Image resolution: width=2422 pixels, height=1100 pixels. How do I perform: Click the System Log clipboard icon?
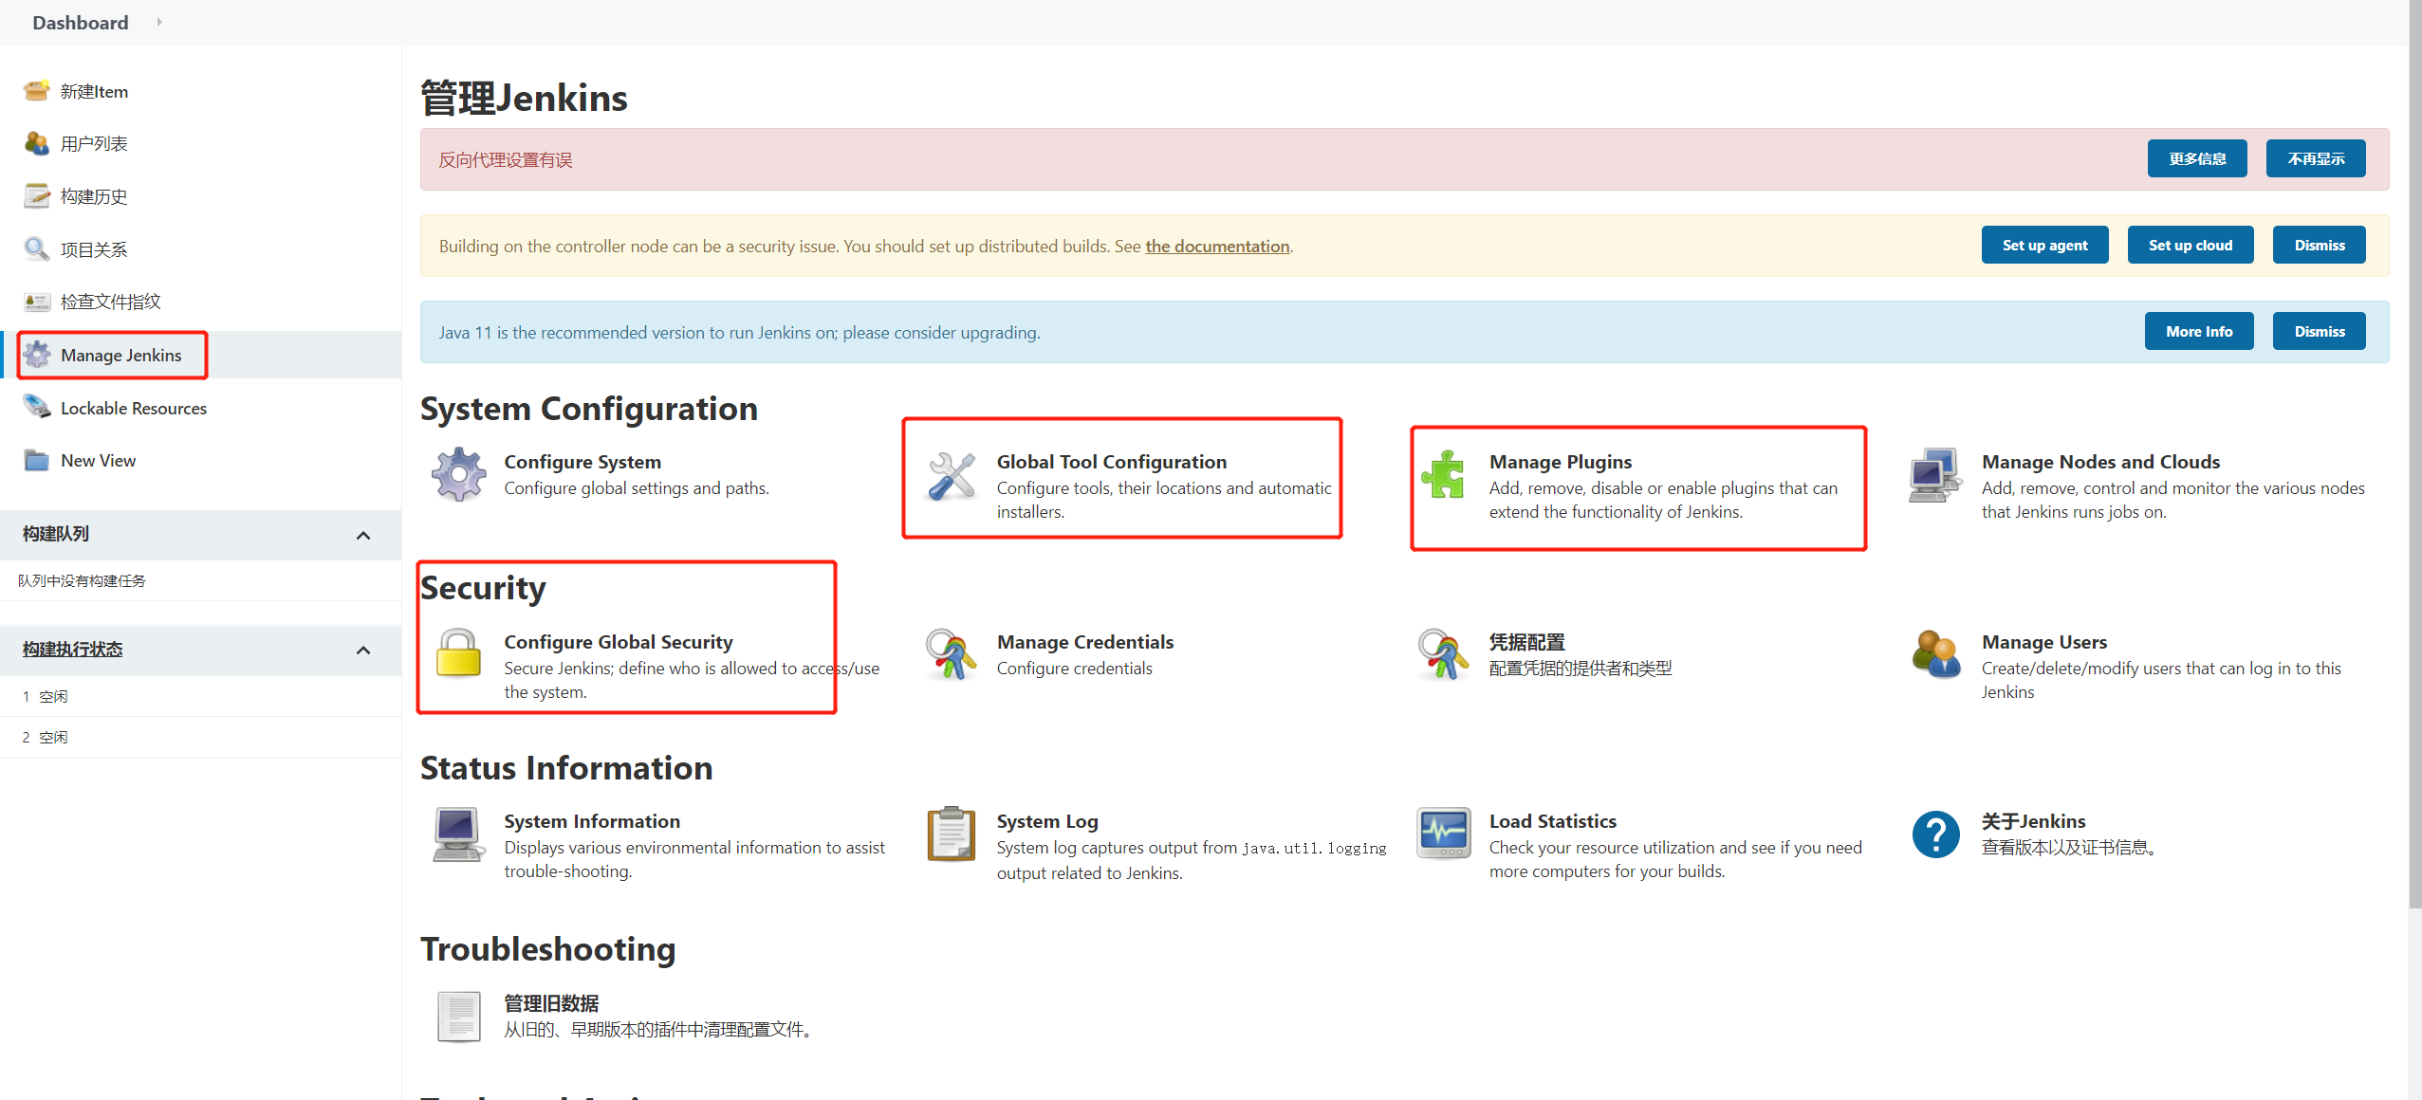952,834
